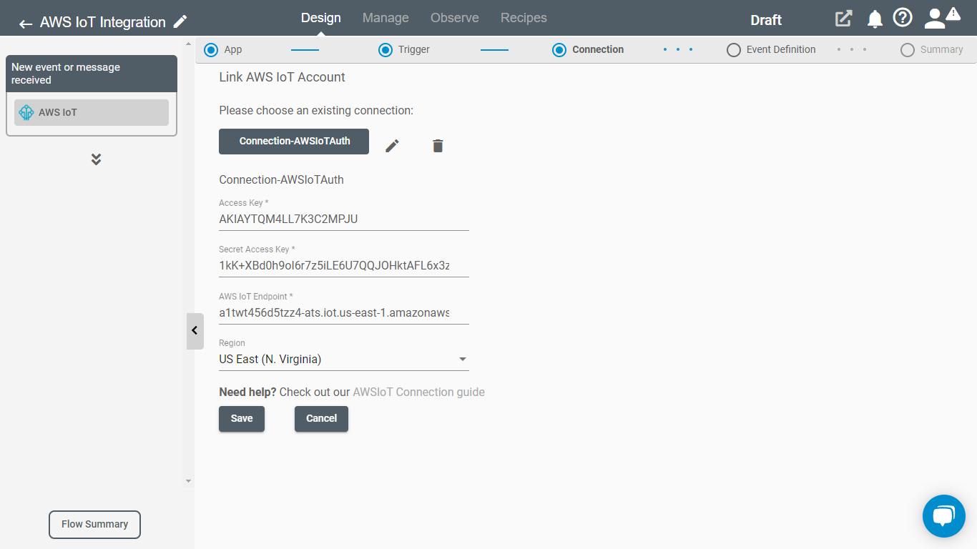
Task: Click the Access Key field
Action: (344, 219)
